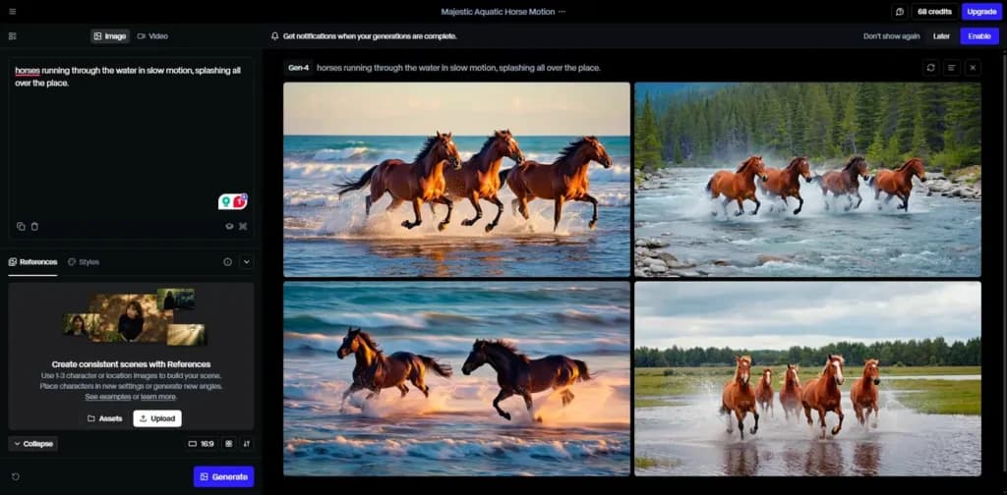Screen dimensions: 1007x495
Task: Click the Generate button
Action: (x=223, y=476)
